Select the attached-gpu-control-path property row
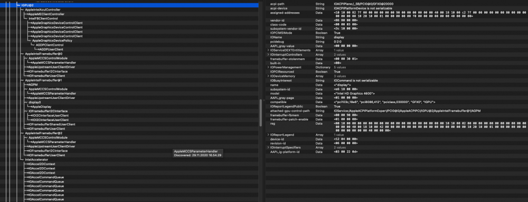The height and width of the screenshot is (202, 528). 397,110
